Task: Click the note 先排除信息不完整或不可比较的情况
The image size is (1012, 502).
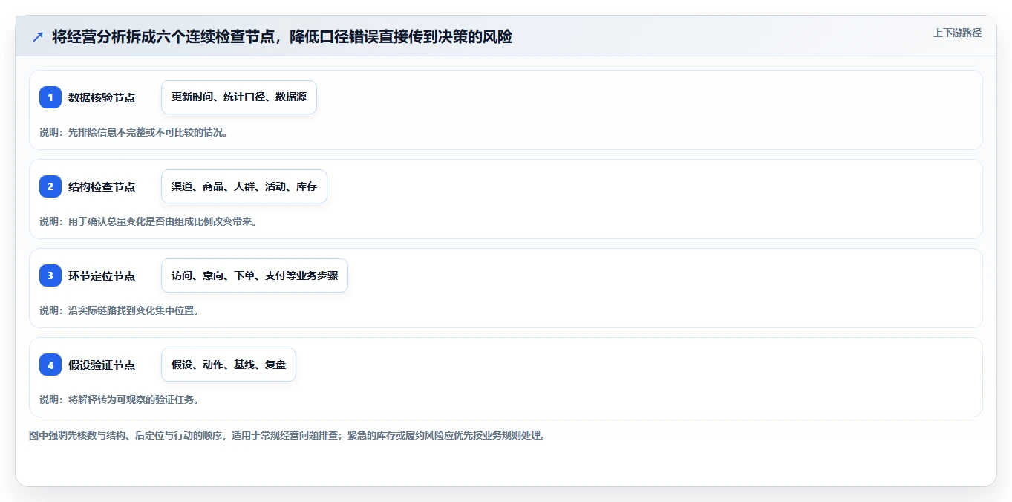Action: click(x=134, y=132)
